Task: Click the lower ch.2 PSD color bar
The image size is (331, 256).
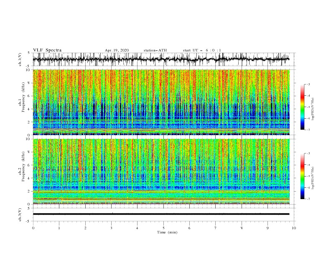Action: 303,176
